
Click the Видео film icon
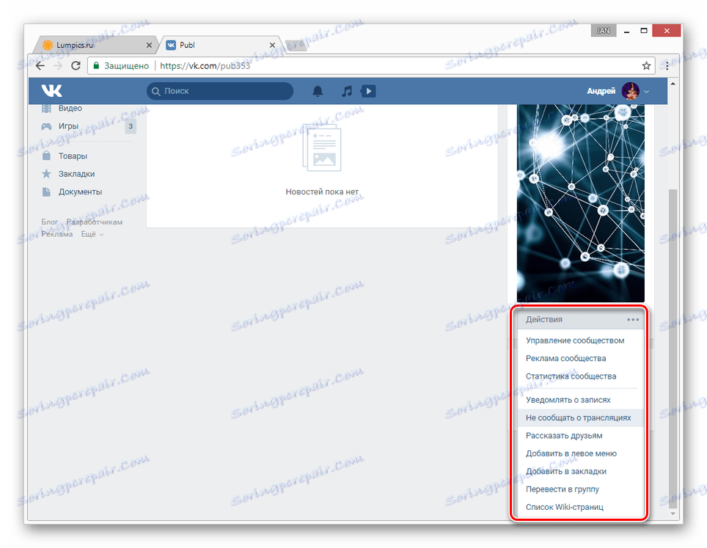(46, 109)
